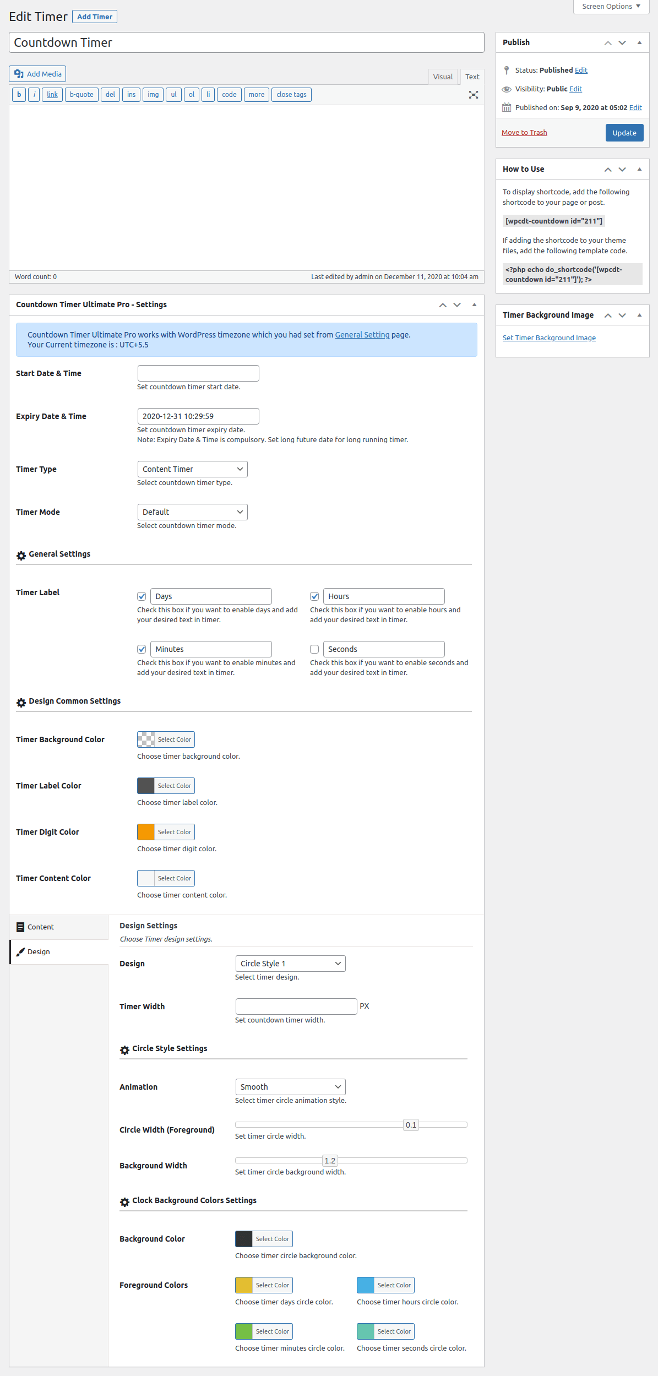The width and height of the screenshot is (658, 1376).
Task: Open the Timer Type dropdown
Action: tap(192, 469)
